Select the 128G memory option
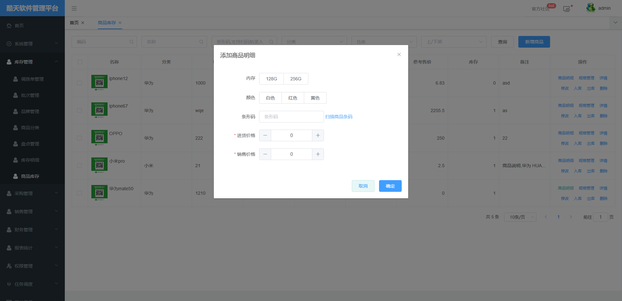The width and height of the screenshot is (622, 301). pos(271,79)
